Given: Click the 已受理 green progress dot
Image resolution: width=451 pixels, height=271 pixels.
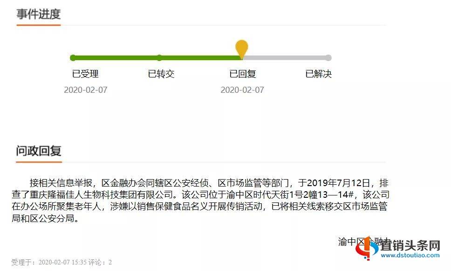Looking at the screenshot, I should coord(73,58).
